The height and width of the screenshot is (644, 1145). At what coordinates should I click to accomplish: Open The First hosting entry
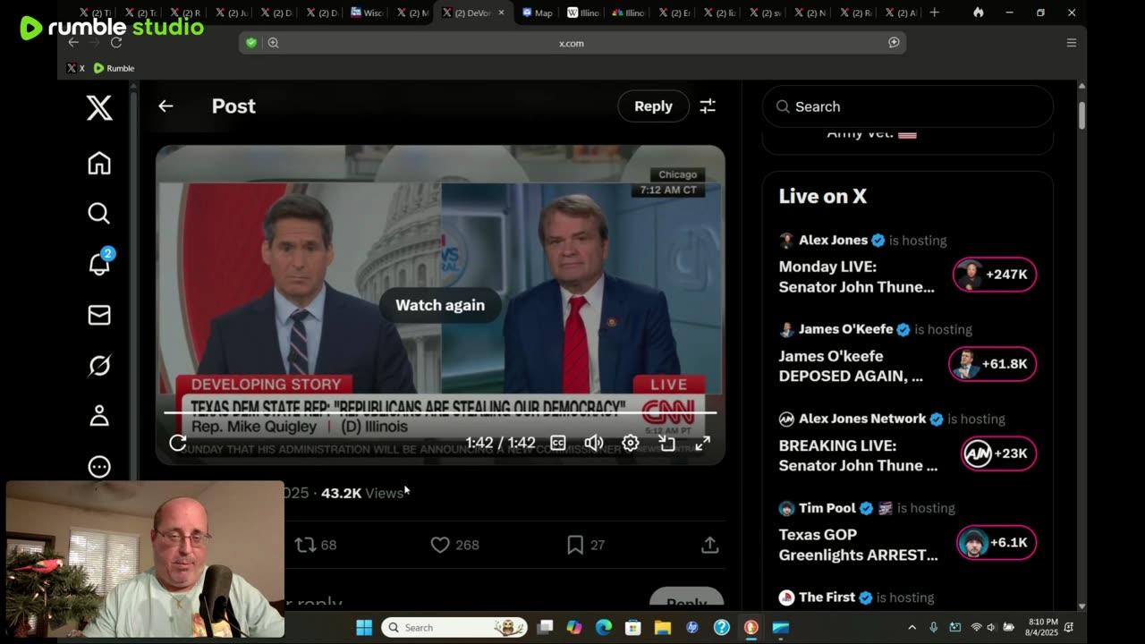point(856,597)
